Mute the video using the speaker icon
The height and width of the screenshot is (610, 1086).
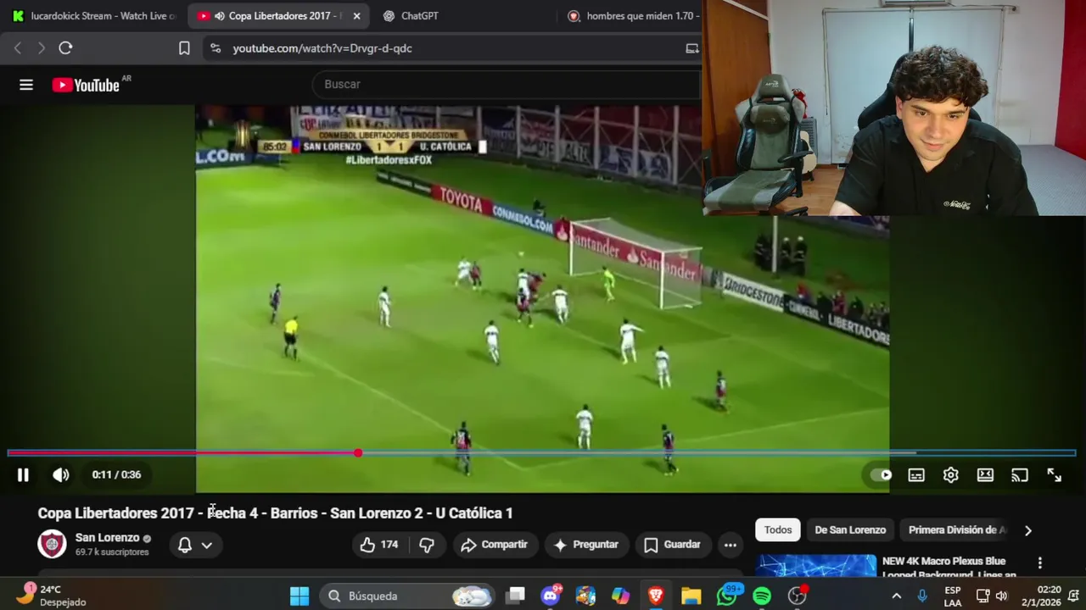tap(61, 475)
